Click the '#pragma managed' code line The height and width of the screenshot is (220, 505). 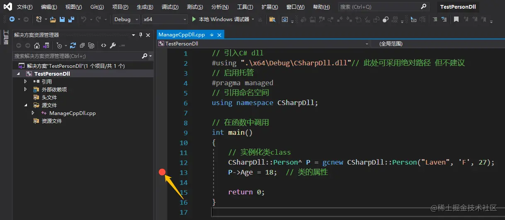[243, 83]
